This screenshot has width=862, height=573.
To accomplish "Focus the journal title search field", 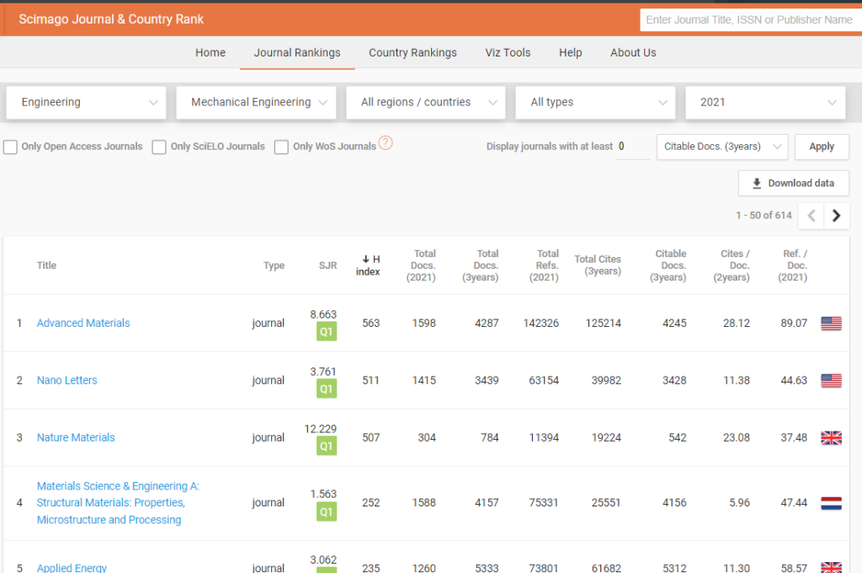I will coord(751,20).
